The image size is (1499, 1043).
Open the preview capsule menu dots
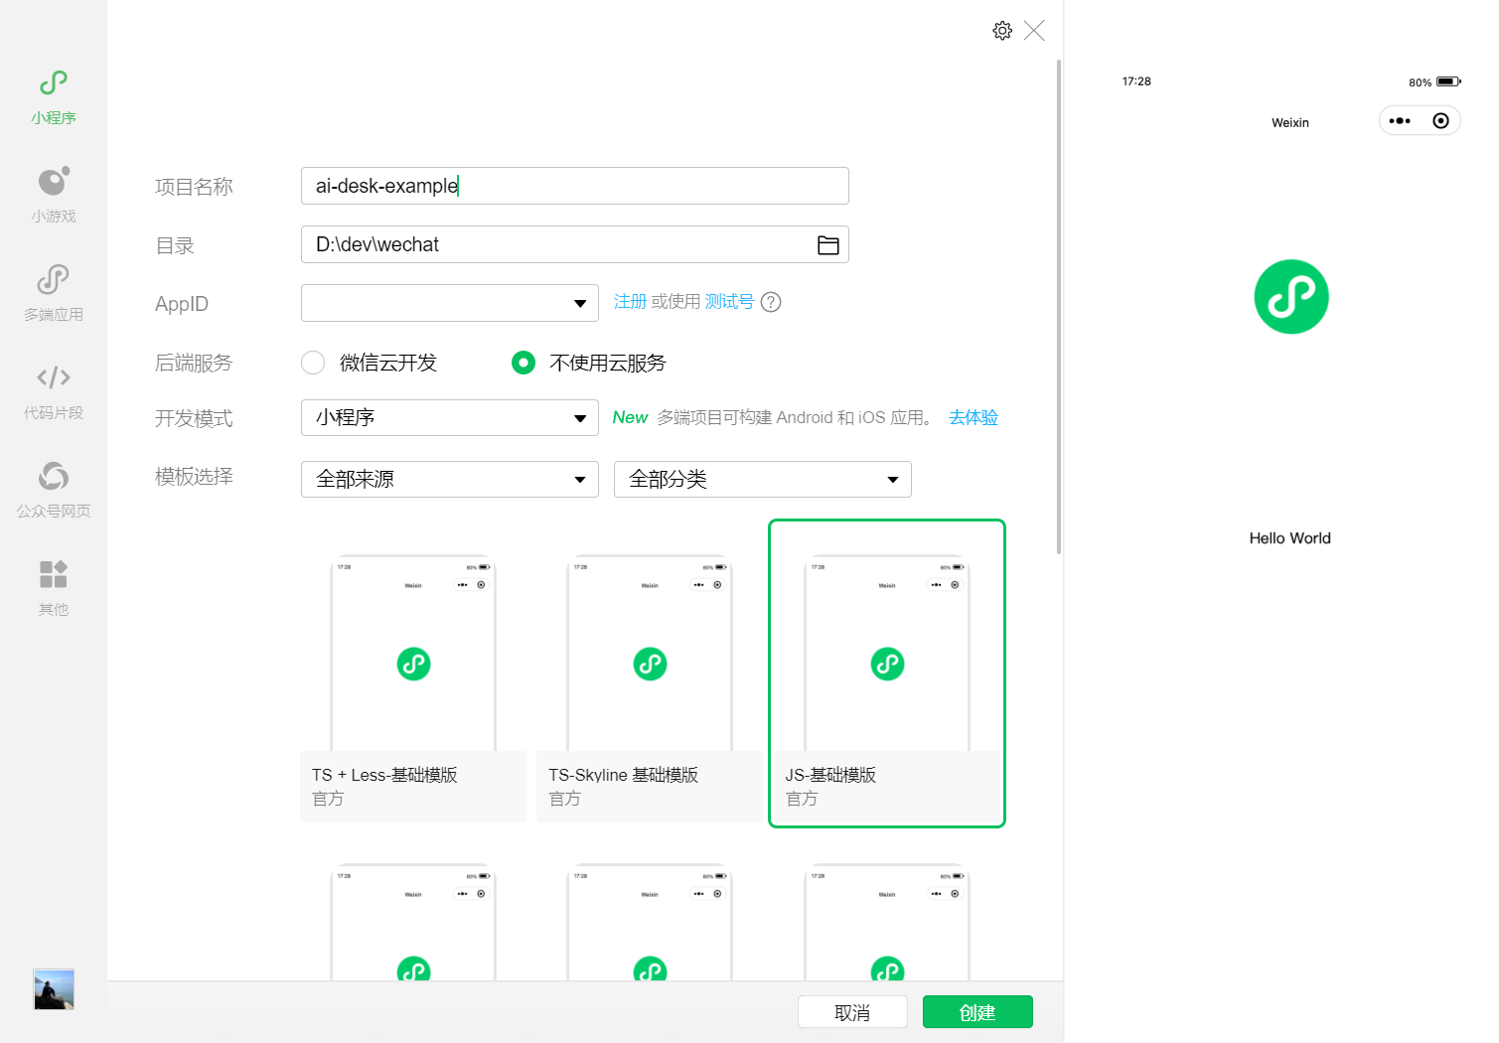pos(1400,121)
